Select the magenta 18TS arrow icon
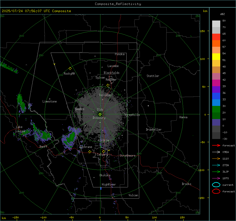The image size is (236, 221). click(x=216, y=178)
